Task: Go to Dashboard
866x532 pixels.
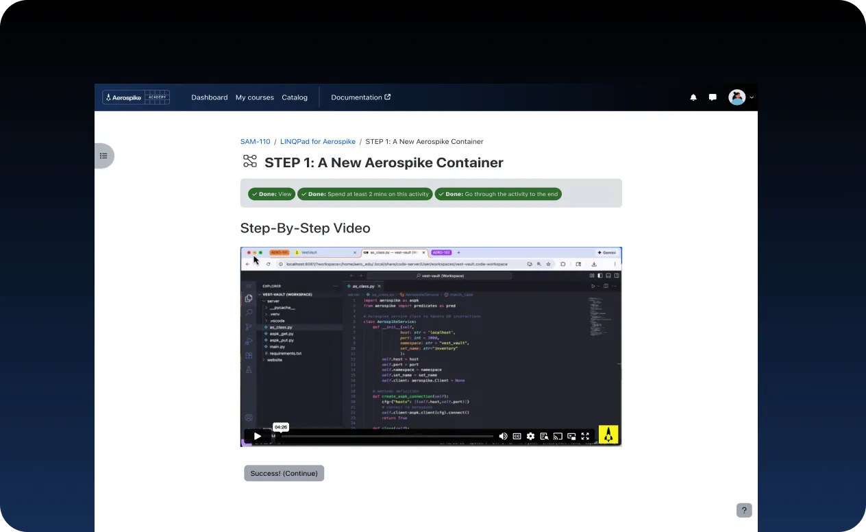Action: coord(209,97)
